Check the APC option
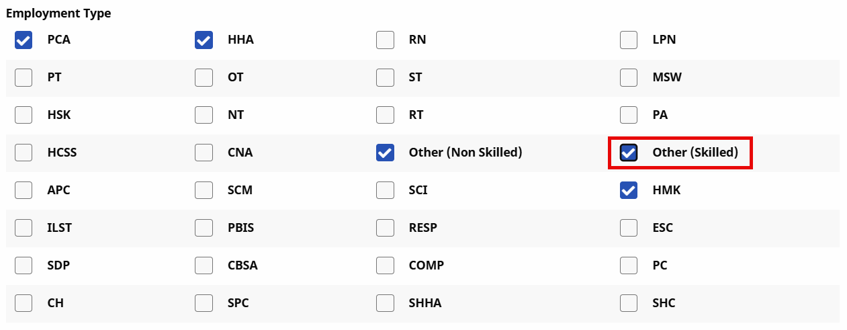The height and width of the screenshot is (330, 847). 24,191
